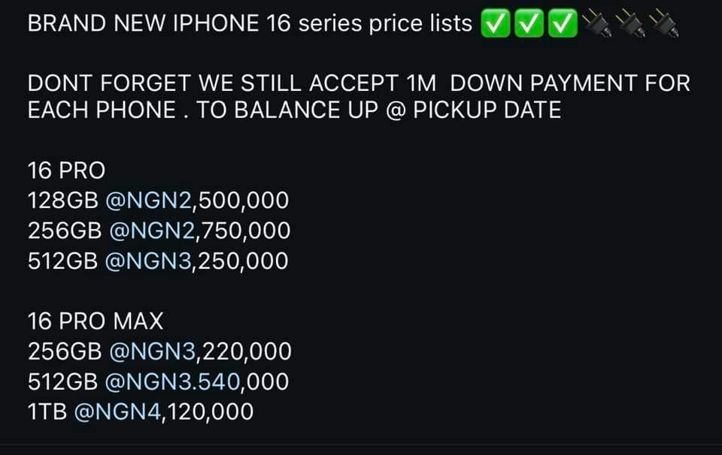Click the 16 PRO MAX heading text
The image size is (722, 455).
coord(96,321)
